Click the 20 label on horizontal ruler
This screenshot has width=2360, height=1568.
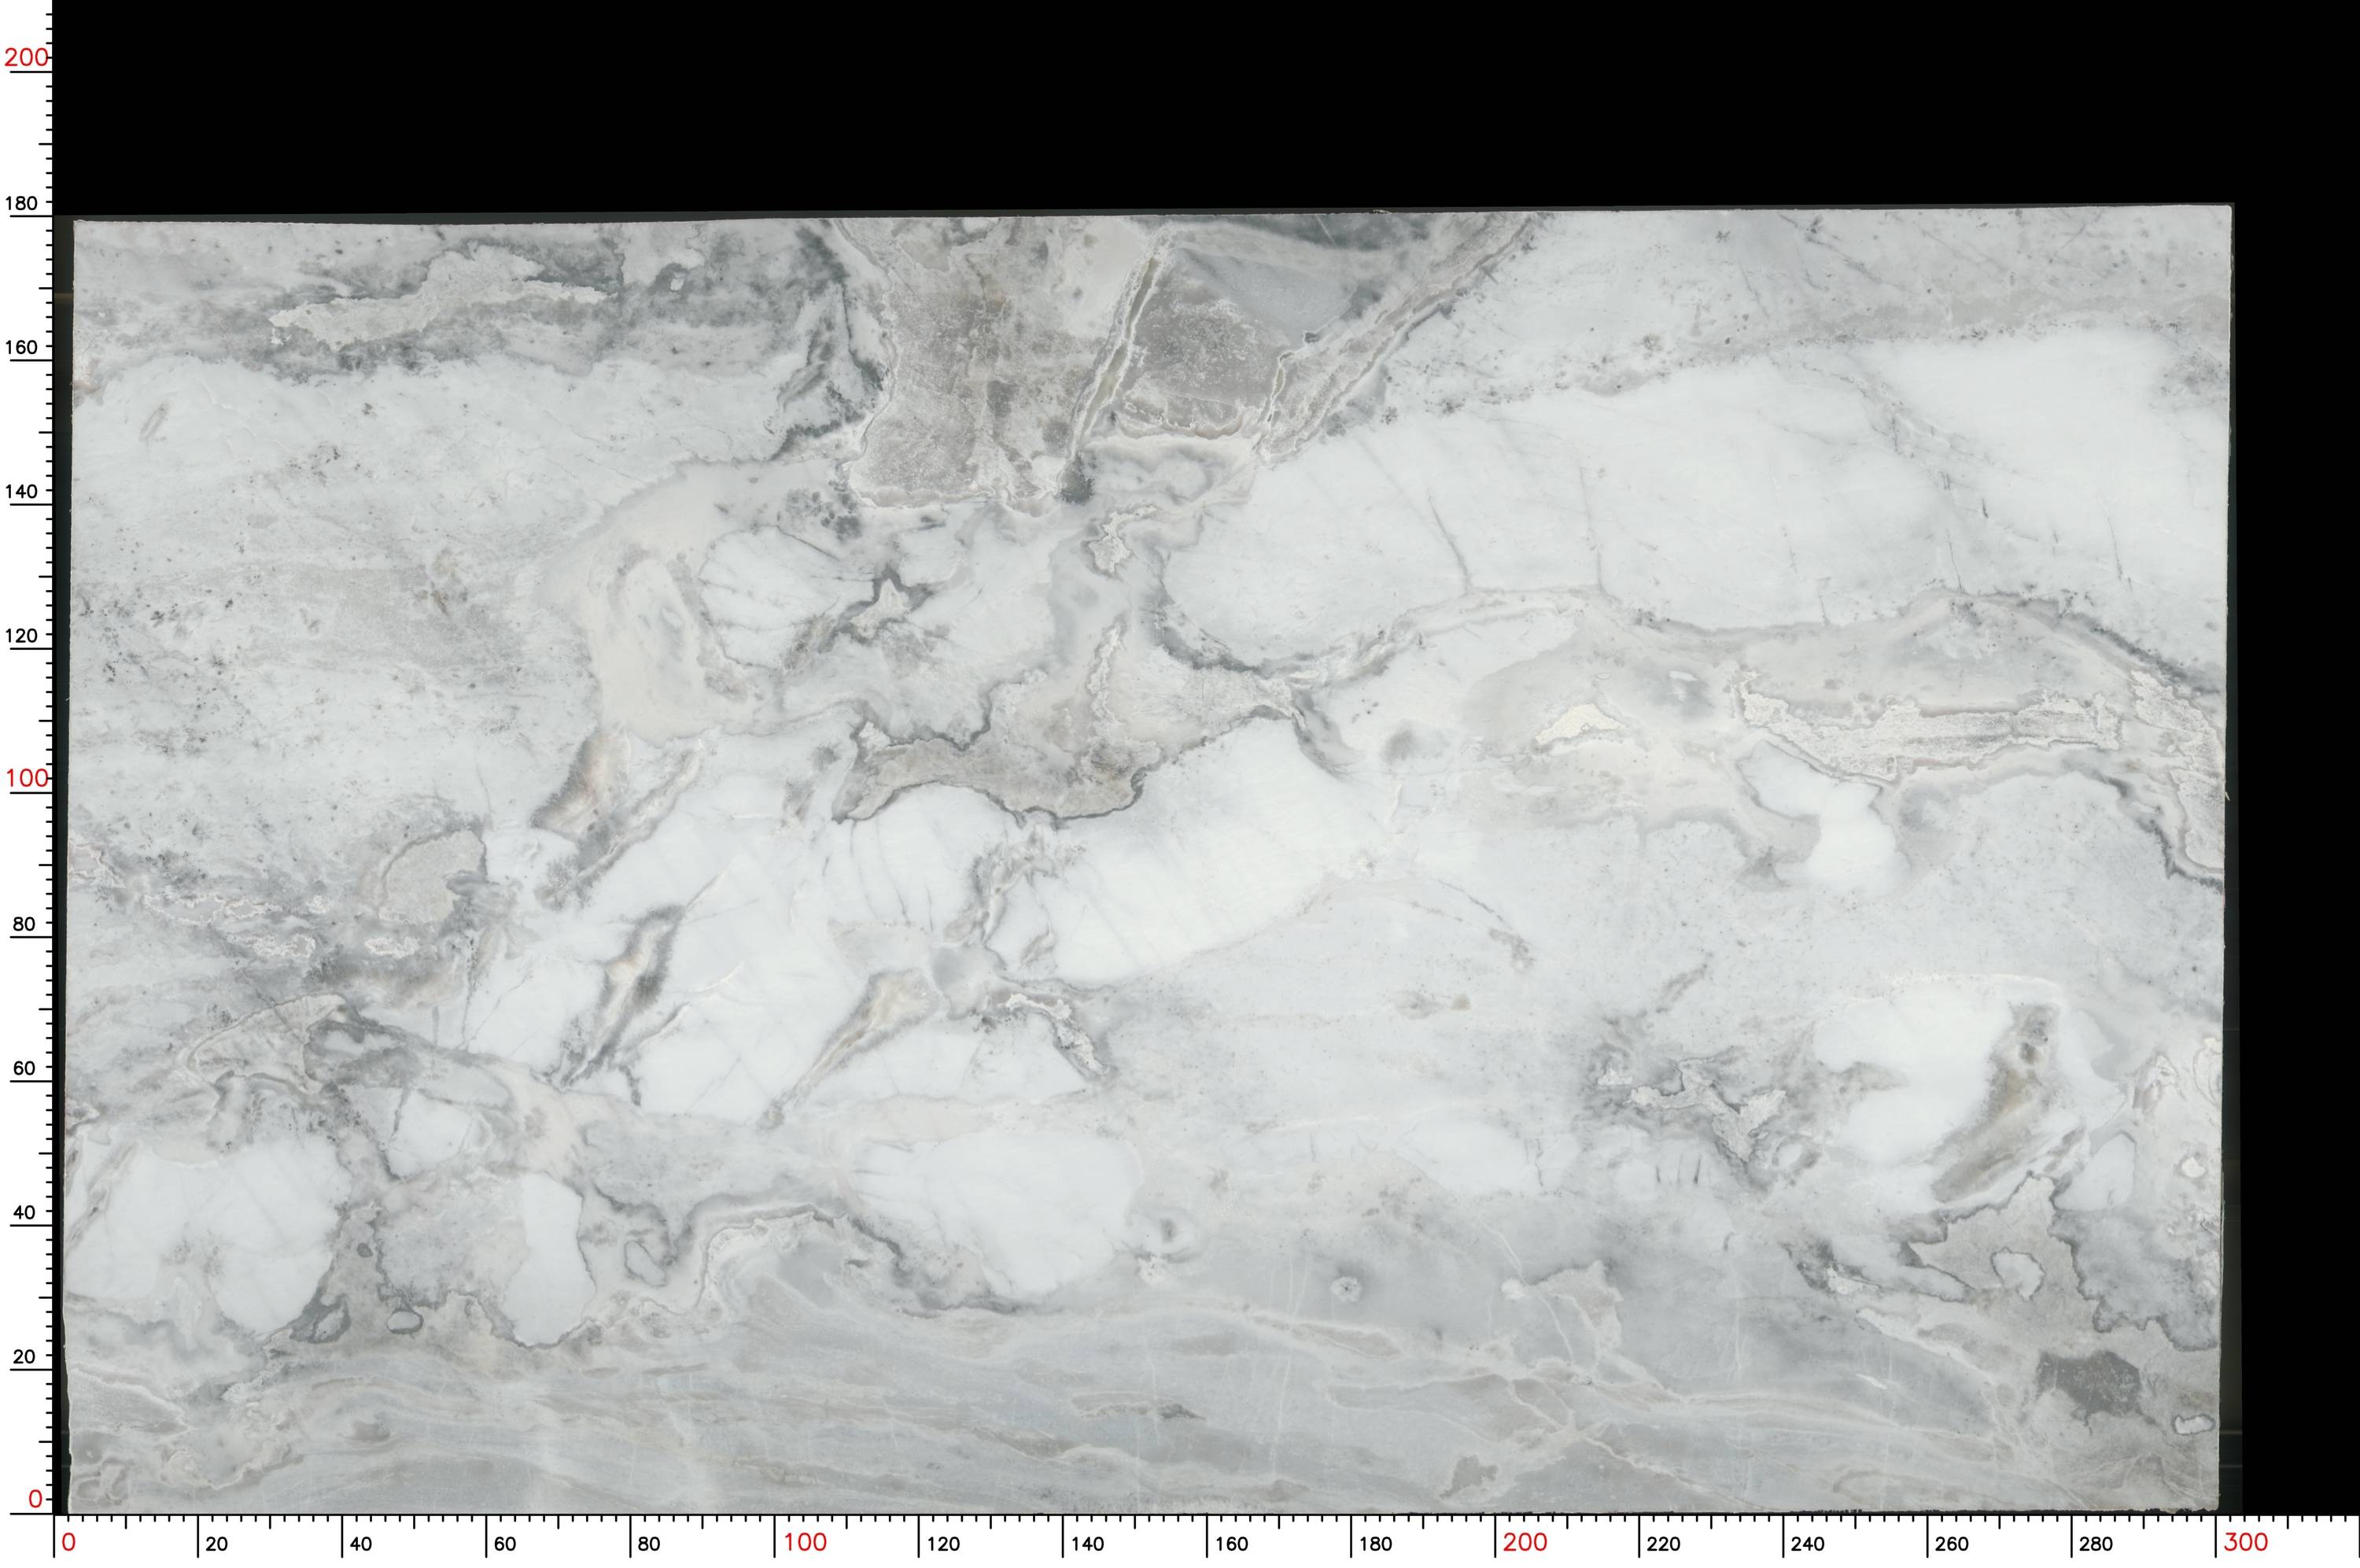click(x=216, y=1544)
